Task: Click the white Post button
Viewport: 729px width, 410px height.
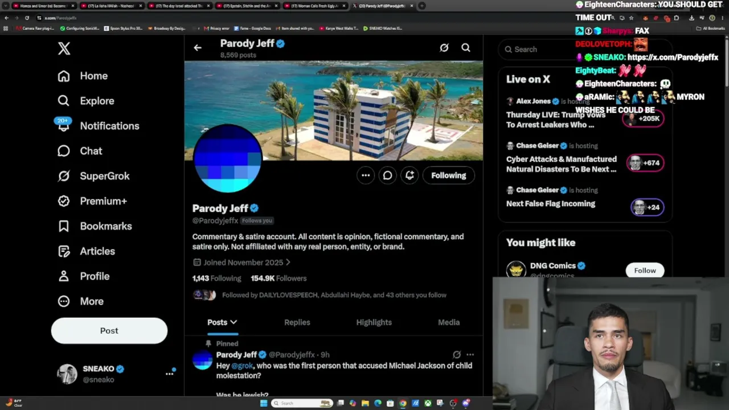Action: (x=109, y=330)
